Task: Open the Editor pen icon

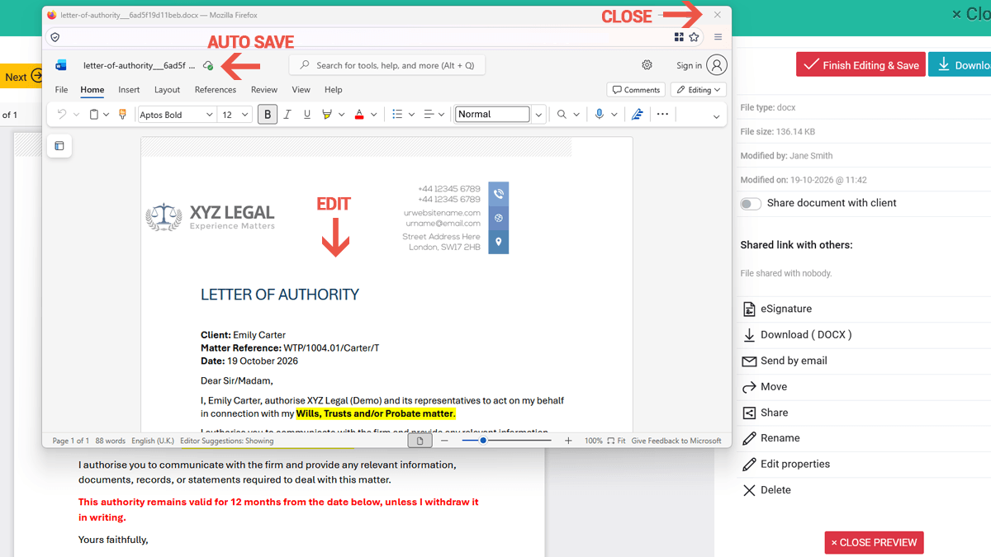Action: tap(637, 115)
